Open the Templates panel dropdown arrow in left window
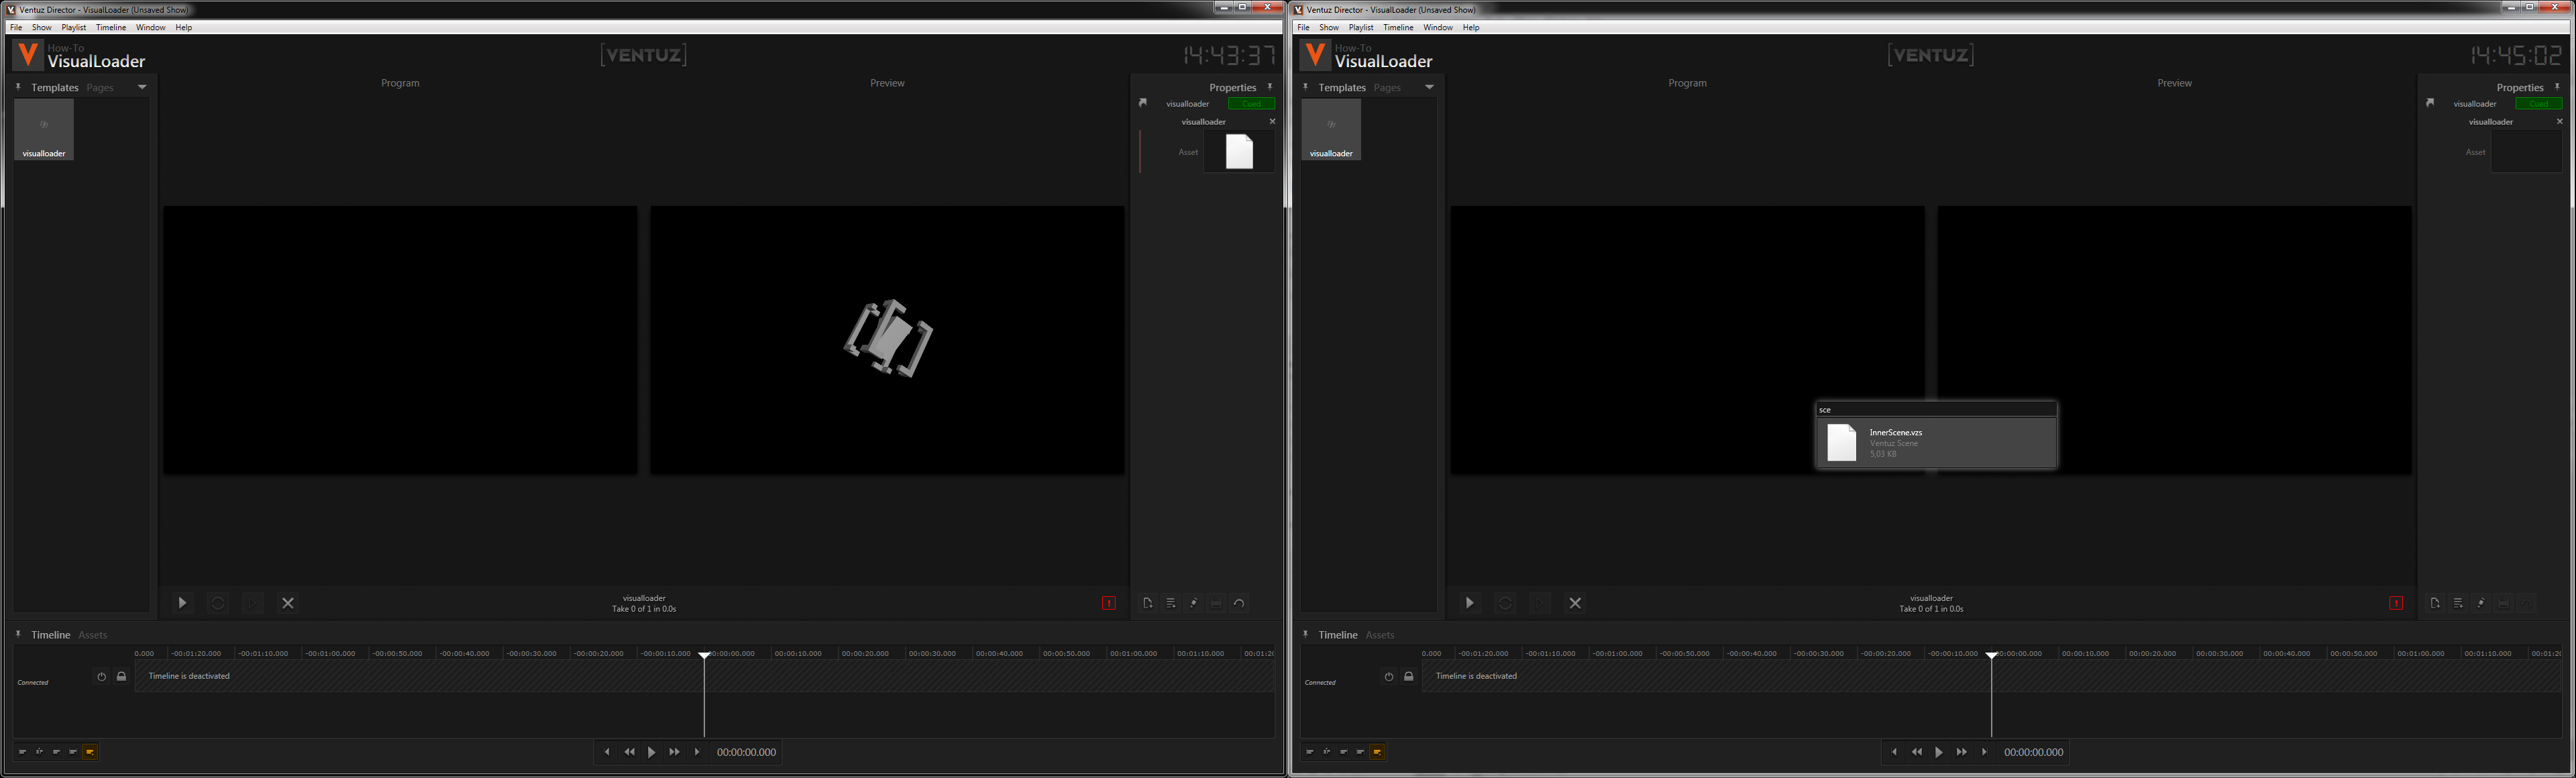This screenshot has height=778, width=2576. (x=142, y=87)
